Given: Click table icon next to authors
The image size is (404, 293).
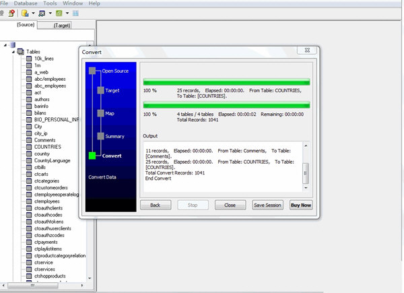Looking at the screenshot, I should click(x=29, y=100).
